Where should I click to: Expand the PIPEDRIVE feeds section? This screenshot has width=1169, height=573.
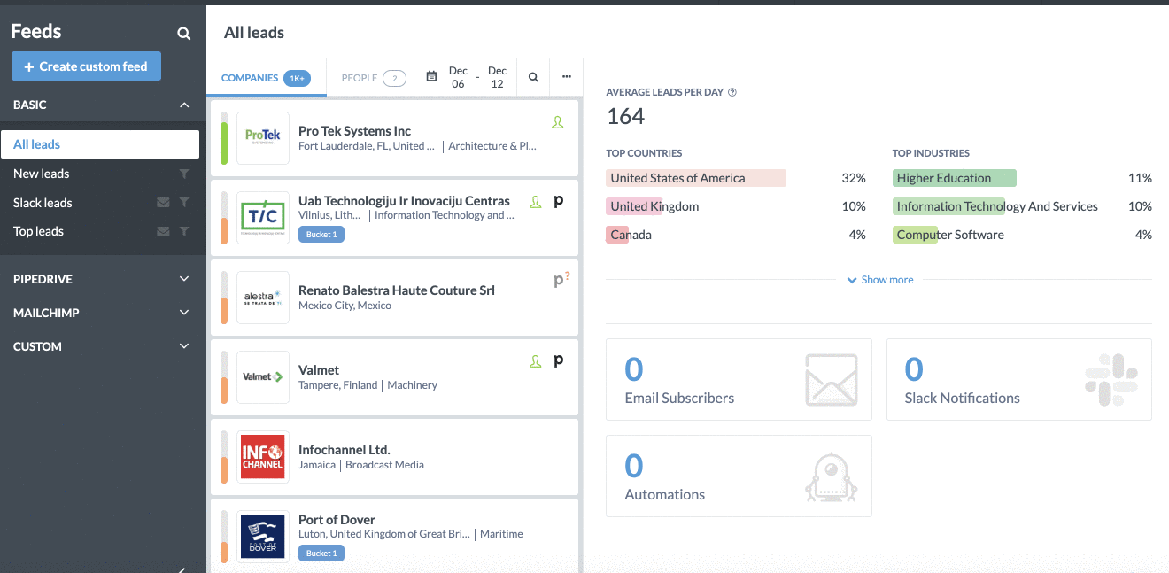tap(184, 279)
